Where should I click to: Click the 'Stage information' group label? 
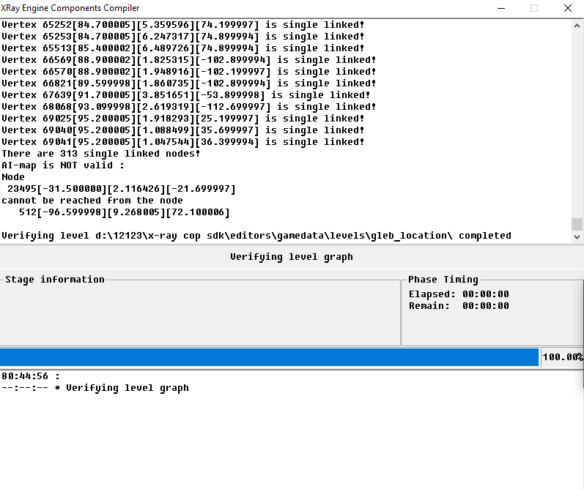pos(55,280)
